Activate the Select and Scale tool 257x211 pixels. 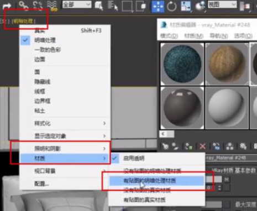(186, 6)
